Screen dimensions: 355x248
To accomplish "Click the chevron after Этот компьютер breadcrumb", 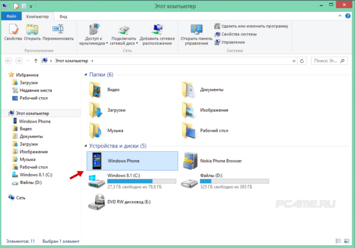I will [x=92, y=61].
